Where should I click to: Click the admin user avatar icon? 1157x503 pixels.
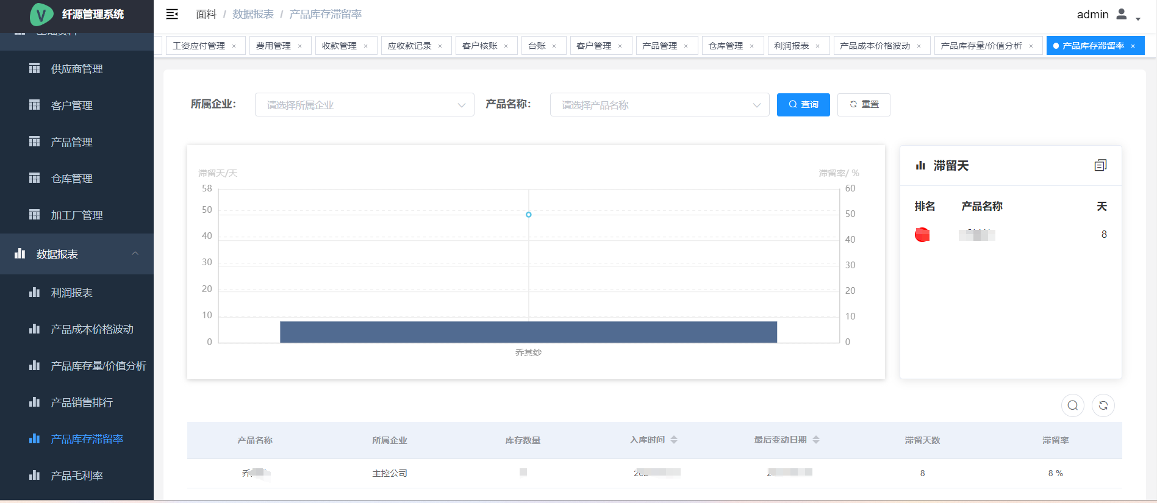coord(1121,14)
